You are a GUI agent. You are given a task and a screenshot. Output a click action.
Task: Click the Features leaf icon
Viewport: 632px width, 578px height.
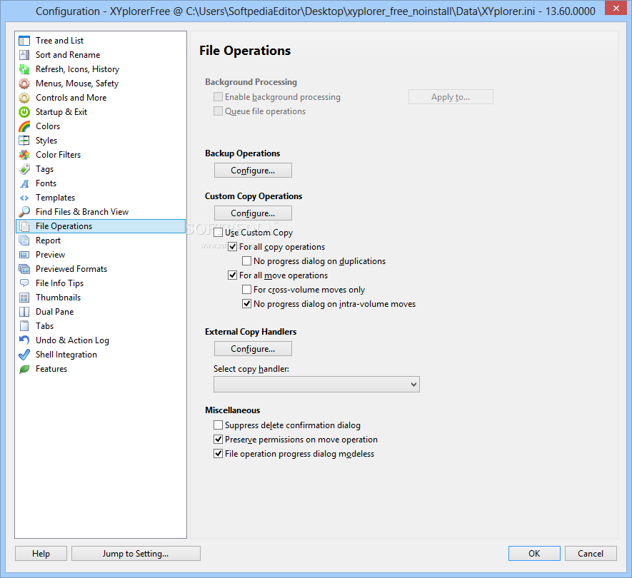tap(24, 369)
